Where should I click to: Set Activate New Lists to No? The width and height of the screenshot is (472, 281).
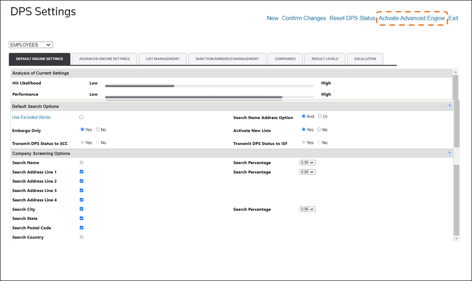pyautogui.click(x=320, y=129)
